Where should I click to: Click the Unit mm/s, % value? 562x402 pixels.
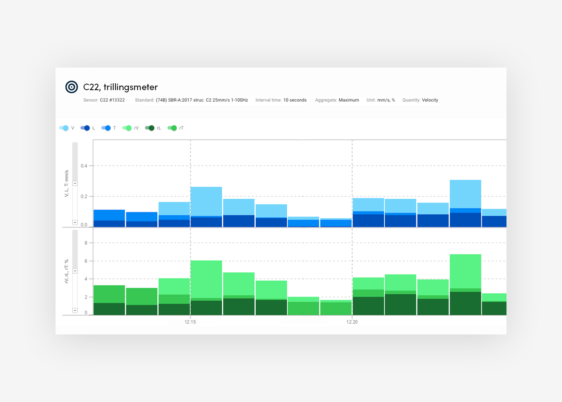[x=386, y=100]
